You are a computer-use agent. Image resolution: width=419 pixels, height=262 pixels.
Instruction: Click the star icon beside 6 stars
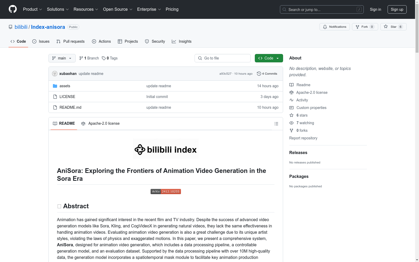(x=291, y=115)
